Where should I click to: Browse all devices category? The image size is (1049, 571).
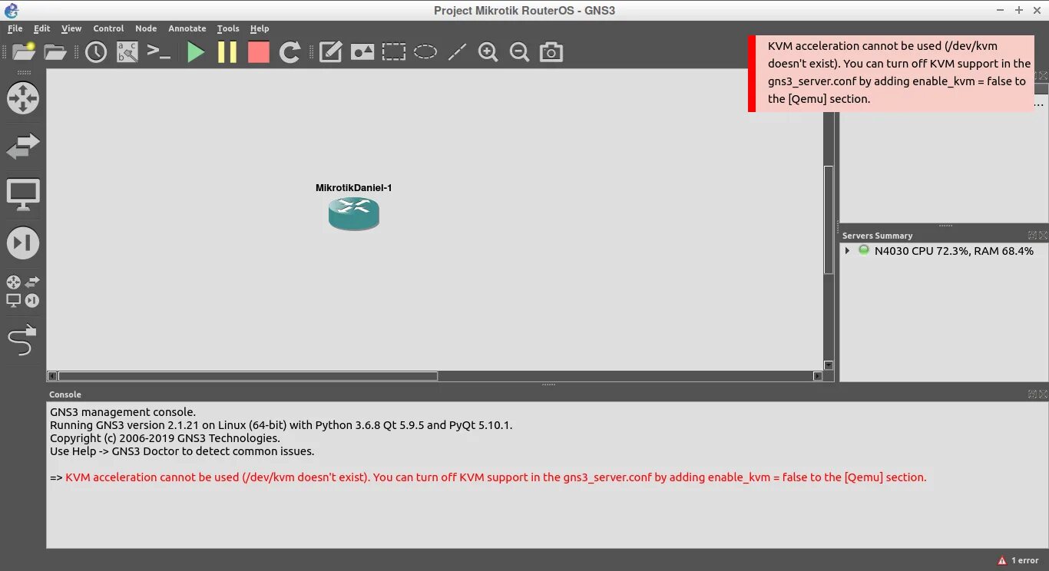(x=23, y=292)
